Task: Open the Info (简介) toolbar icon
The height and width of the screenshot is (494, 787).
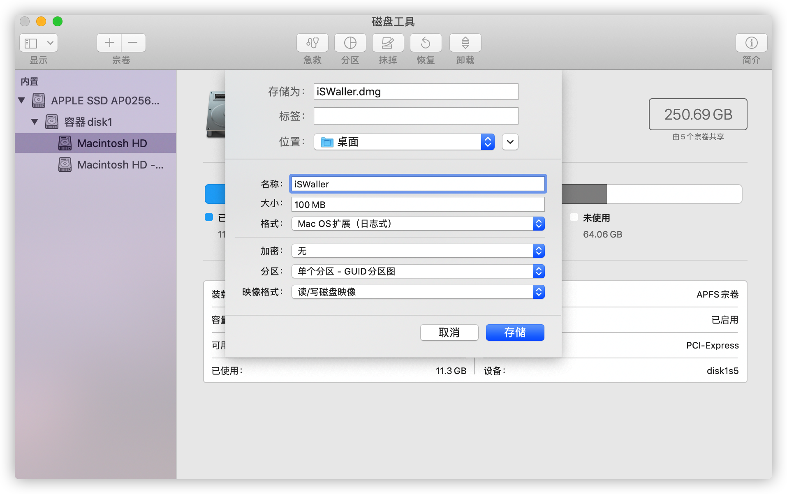Action: (751, 43)
